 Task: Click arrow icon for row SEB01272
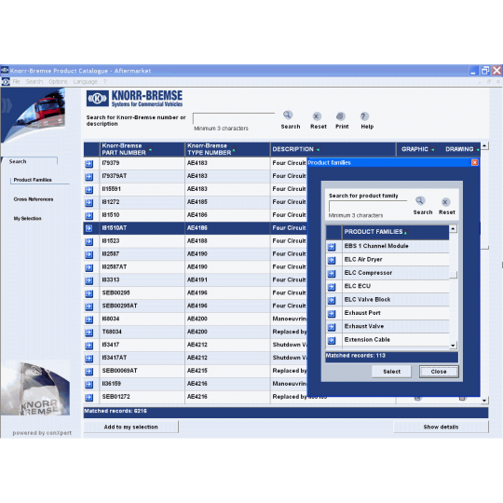(89, 398)
